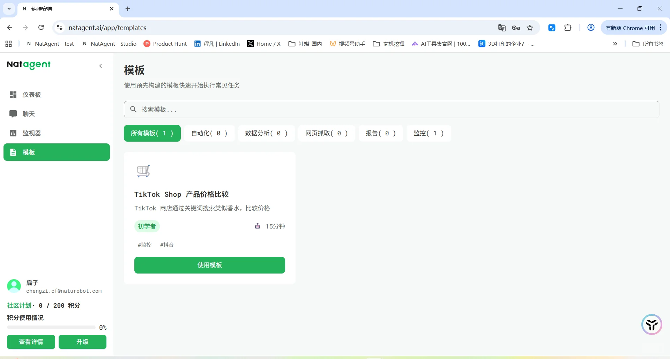This screenshot has height=359, width=670.
Task: Open the 仪表板 dashboard icon
Action: pyautogui.click(x=13, y=95)
